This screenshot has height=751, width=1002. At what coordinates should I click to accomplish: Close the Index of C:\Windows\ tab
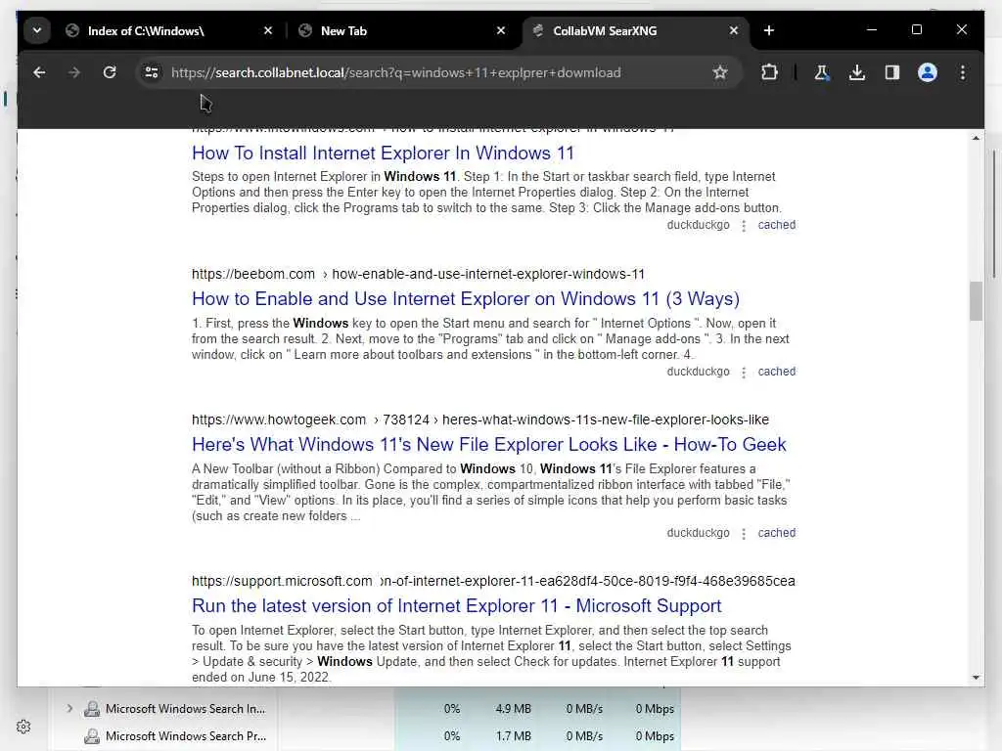coord(268,30)
